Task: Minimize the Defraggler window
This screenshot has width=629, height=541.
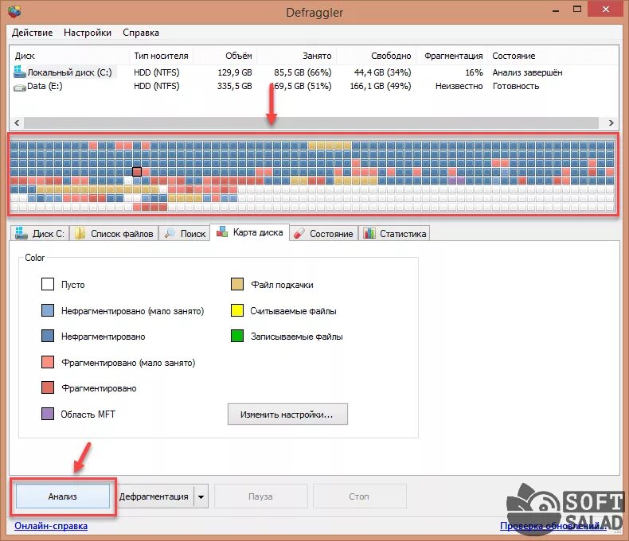Action: click(x=556, y=10)
